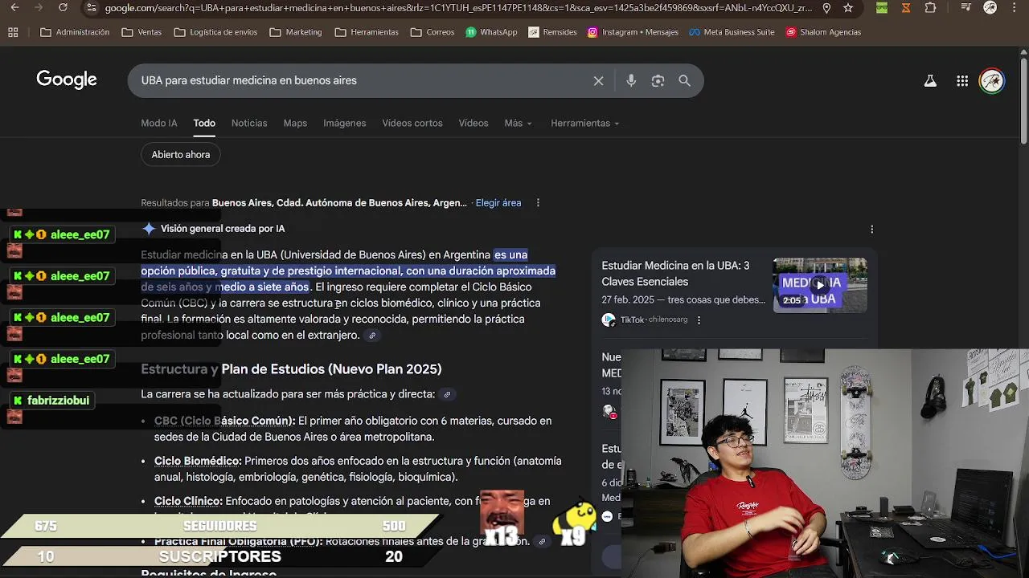Switch to Noticias tab
Viewport: 1029px width, 578px height.
click(x=249, y=123)
